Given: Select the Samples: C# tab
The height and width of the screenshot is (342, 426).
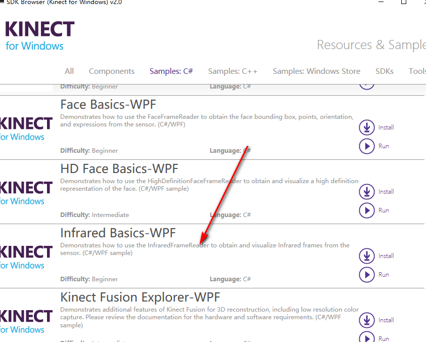Looking at the screenshot, I should pyautogui.click(x=171, y=71).
